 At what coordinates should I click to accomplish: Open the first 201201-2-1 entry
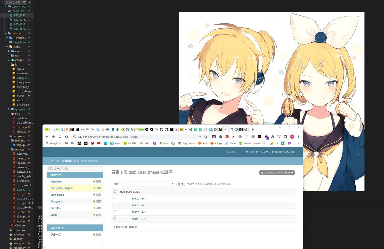[139, 198]
